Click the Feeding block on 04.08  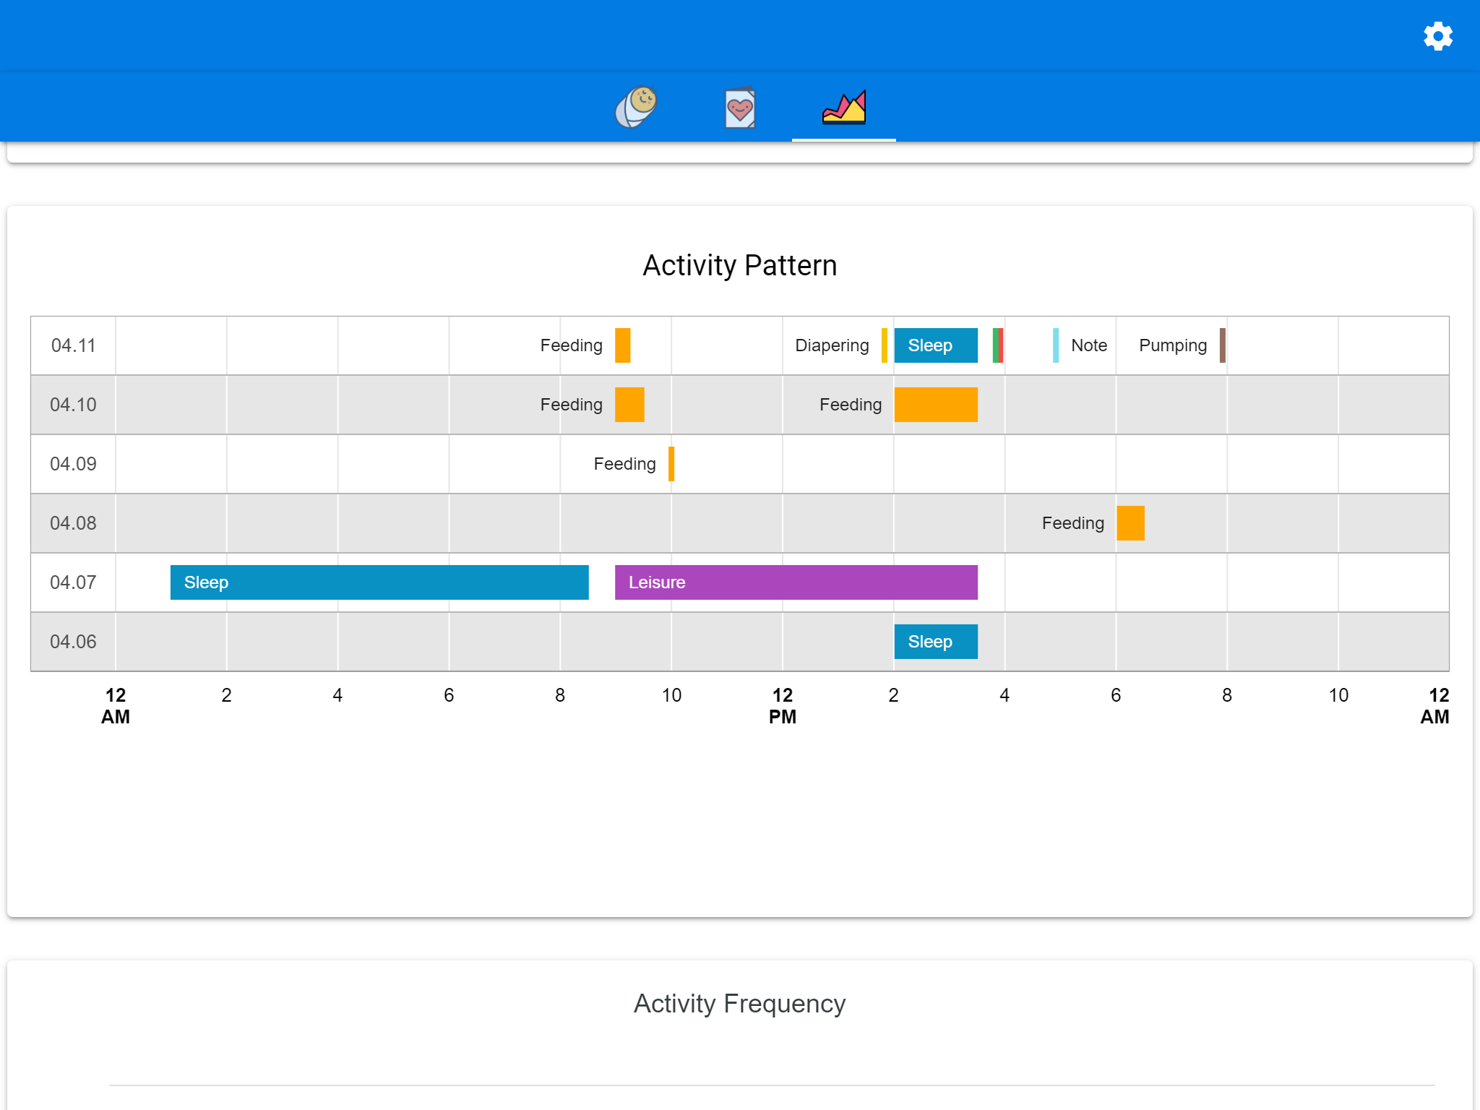click(1130, 523)
